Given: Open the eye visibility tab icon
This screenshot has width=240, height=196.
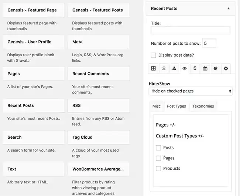Looking at the screenshot, I should (x=185, y=68).
